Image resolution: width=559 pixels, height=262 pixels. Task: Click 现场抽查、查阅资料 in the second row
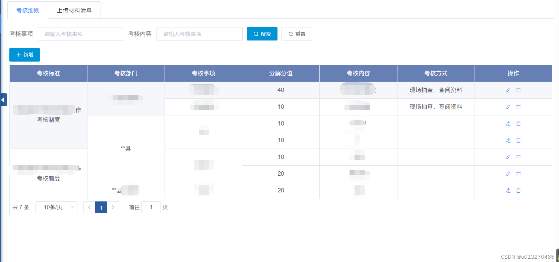click(x=436, y=107)
